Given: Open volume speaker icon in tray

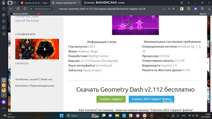Looking at the screenshot, I should point(193,116).
